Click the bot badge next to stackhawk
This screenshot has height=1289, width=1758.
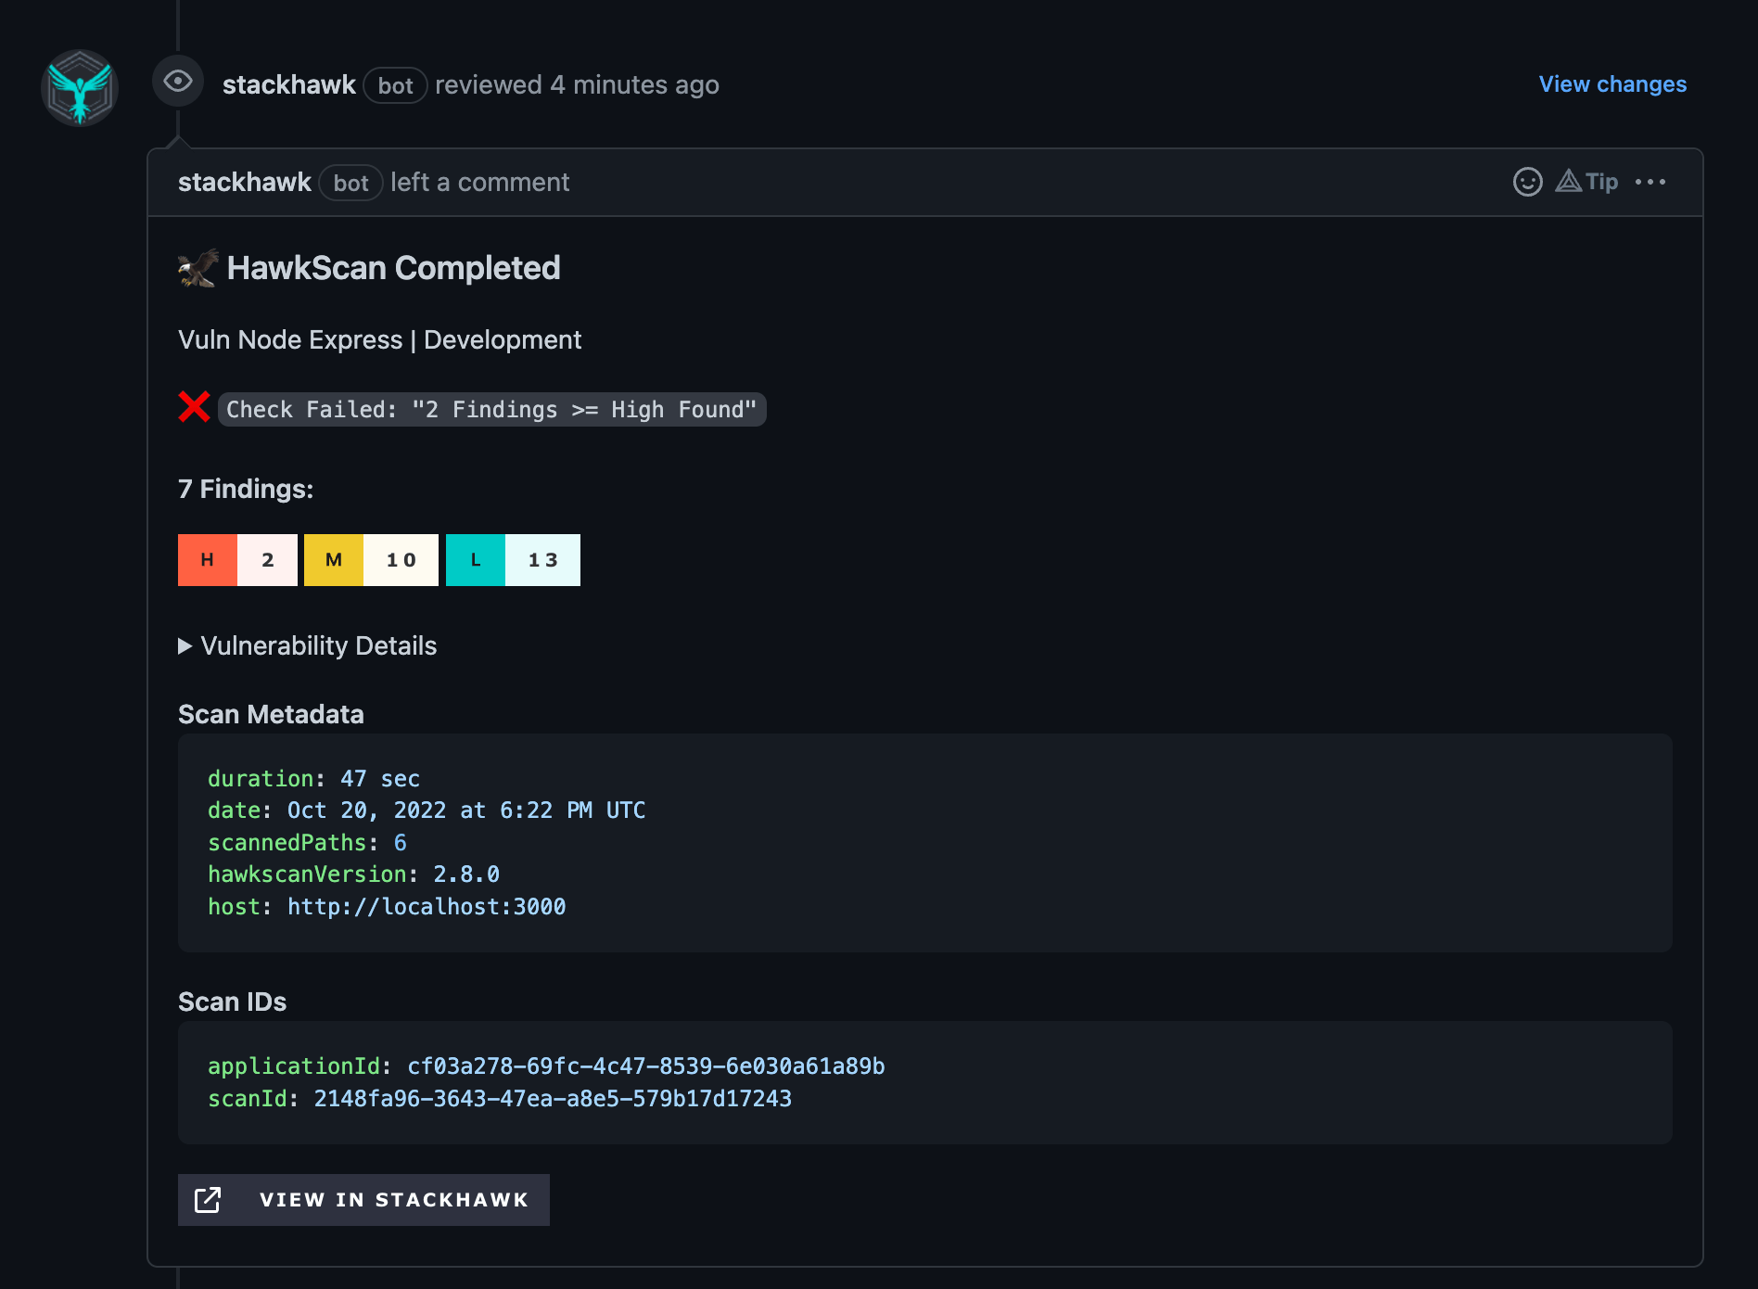395,85
